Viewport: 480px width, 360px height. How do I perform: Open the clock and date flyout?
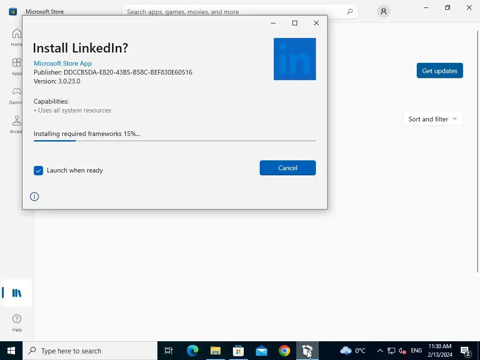click(x=440, y=351)
